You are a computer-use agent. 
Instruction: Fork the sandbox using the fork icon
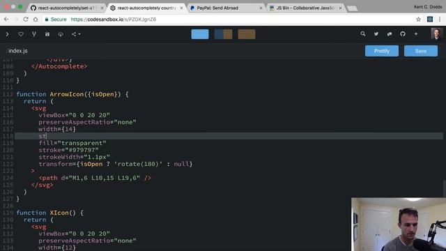[34, 34]
